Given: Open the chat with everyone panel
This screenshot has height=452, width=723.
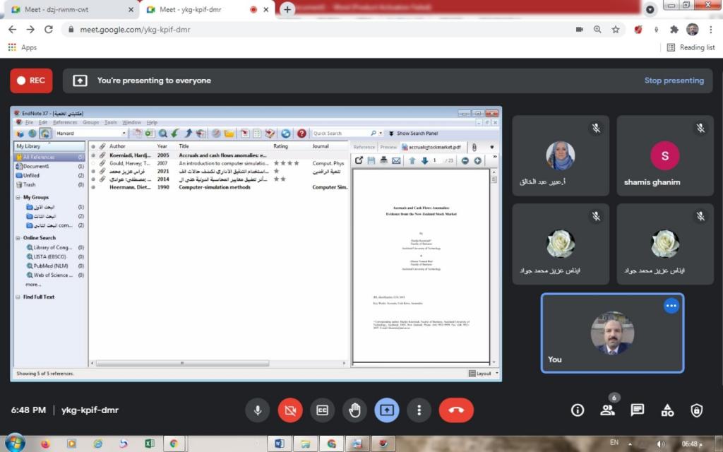Looking at the screenshot, I should click(x=638, y=410).
